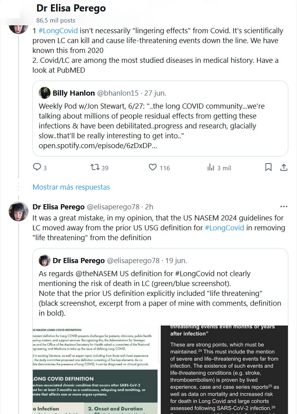
Task: Open Billy Hanlon's profile avatar
Action: pyautogui.click(x=44, y=93)
